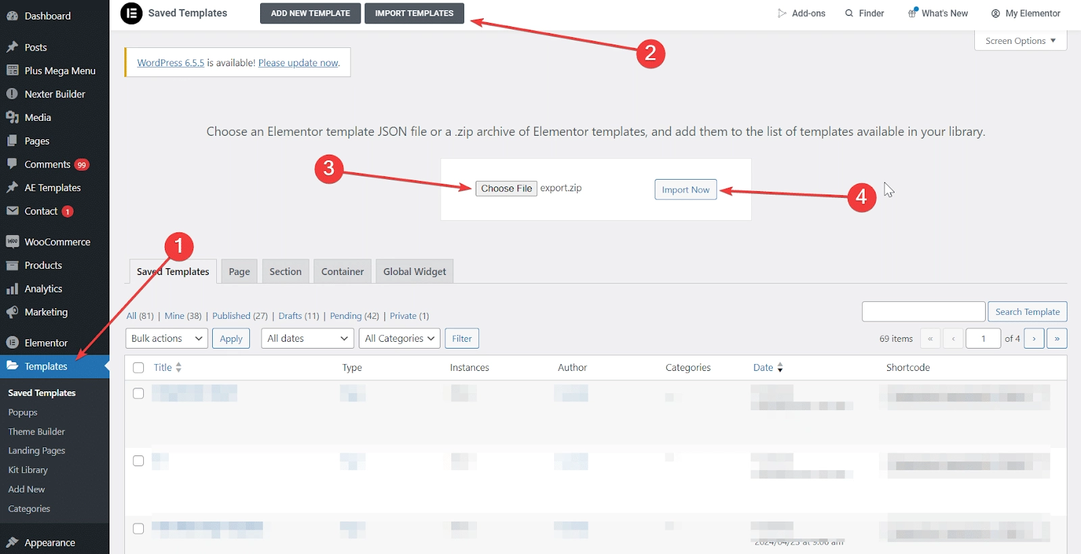The height and width of the screenshot is (554, 1081).
Task: Click the Pages icon in sidebar
Action: click(12, 141)
